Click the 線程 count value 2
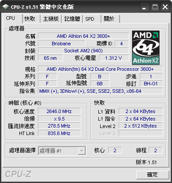 [156, 150]
